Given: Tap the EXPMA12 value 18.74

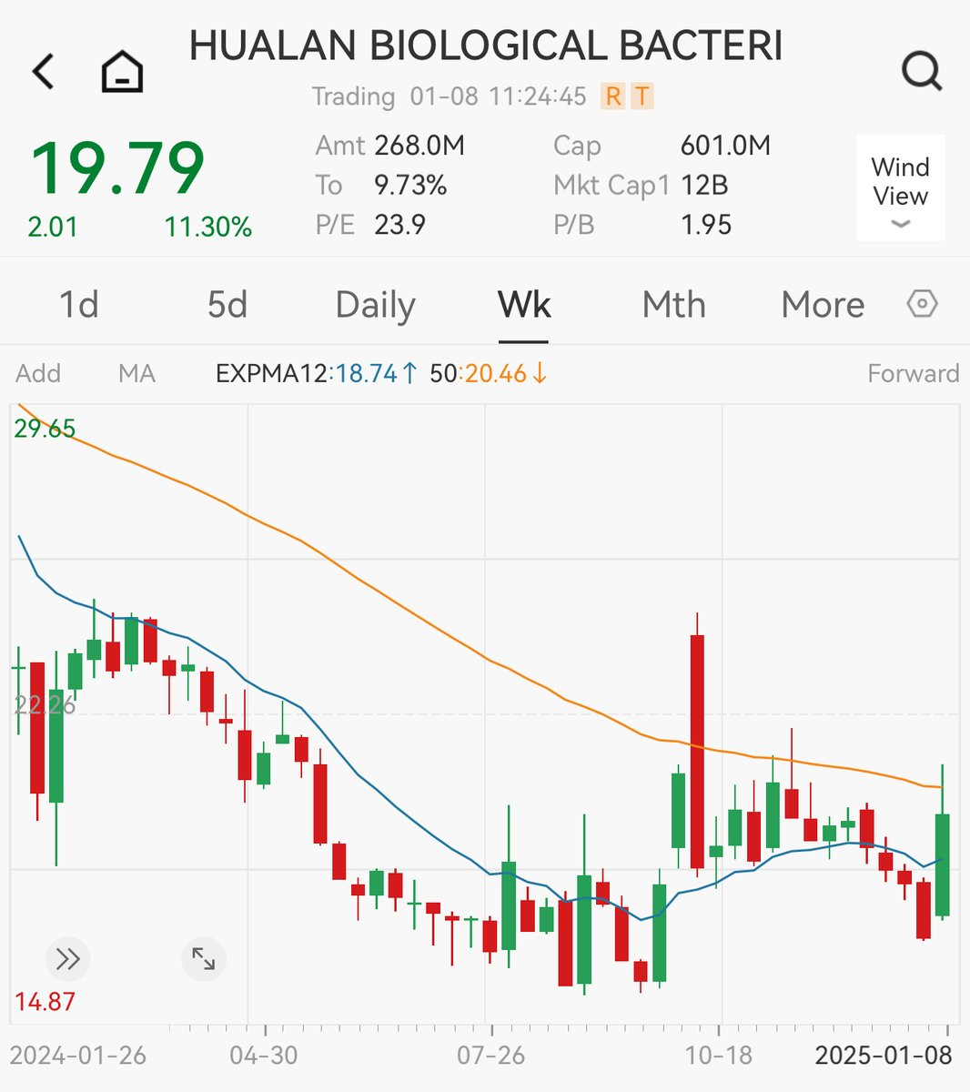Looking at the screenshot, I should pos(367,374).
